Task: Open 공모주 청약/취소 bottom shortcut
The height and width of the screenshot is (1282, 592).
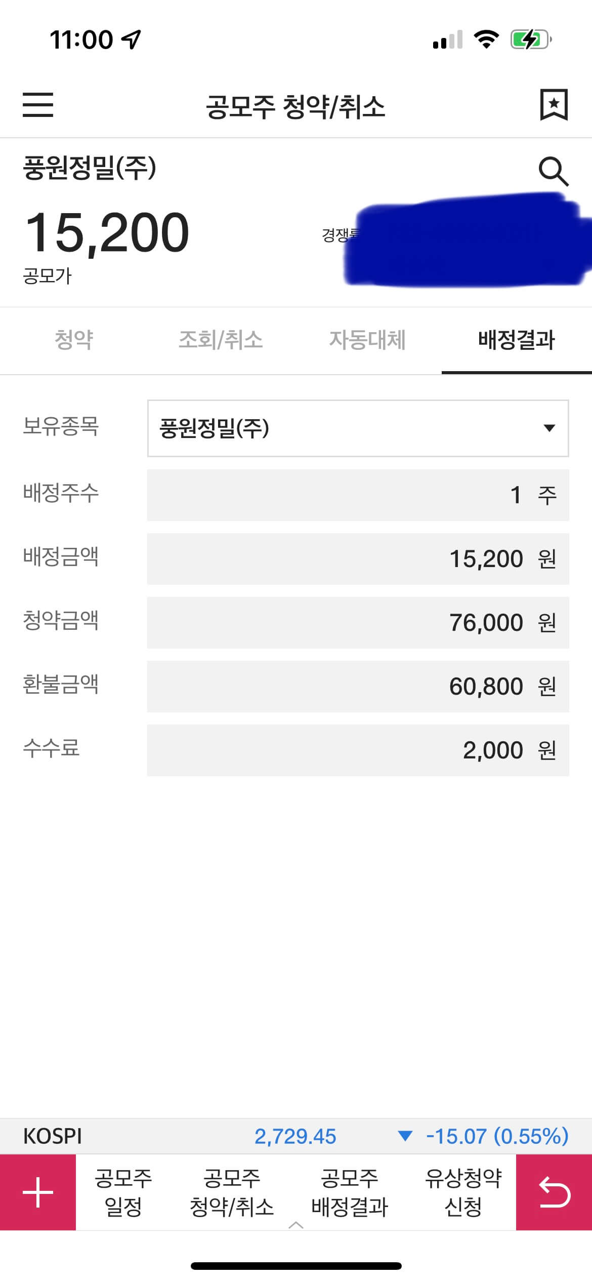Action: tap(232, 1192)
